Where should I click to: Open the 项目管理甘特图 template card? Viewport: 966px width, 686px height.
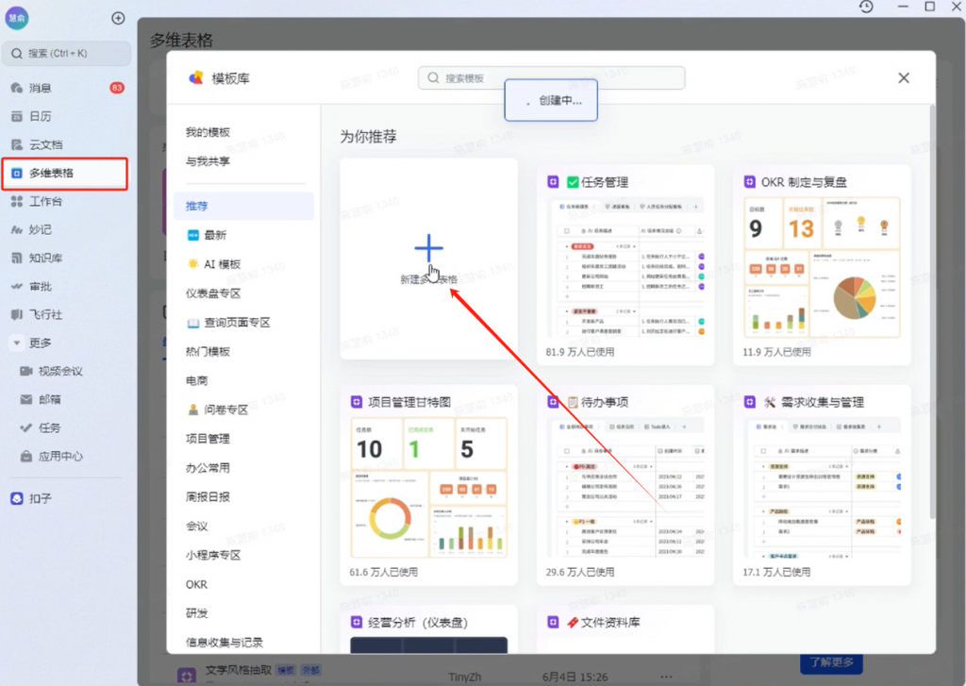coord(429,485)
